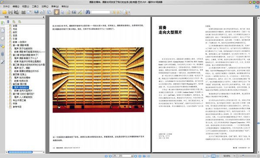Image resolution: width=260 pixels, height=158 pixels.
Task: Open the 视图 (View) menu
Action: click(x=26, y=6)
